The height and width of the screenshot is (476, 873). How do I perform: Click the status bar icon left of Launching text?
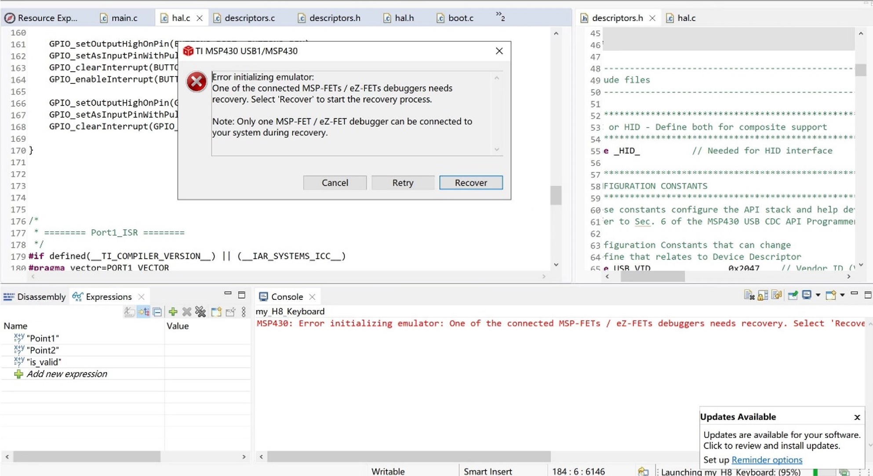[x=643, y=472]
